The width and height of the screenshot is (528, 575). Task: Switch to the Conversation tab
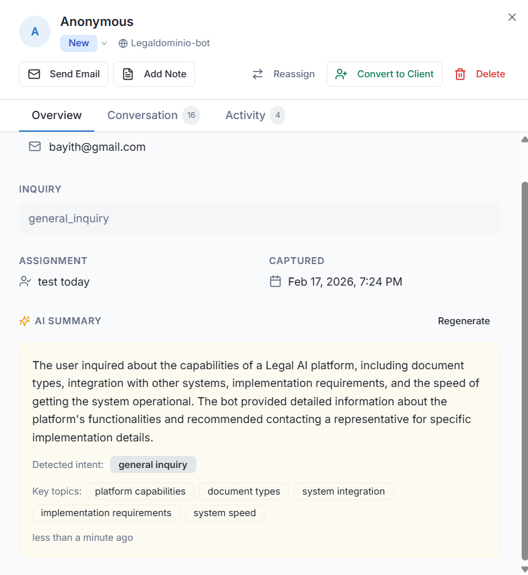click(142, 115)
